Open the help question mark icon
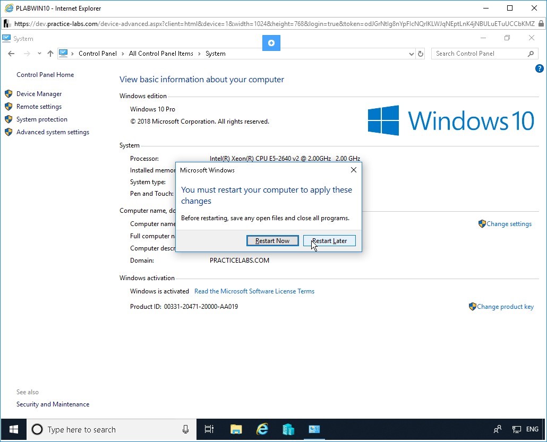 (x=539, y=68)
